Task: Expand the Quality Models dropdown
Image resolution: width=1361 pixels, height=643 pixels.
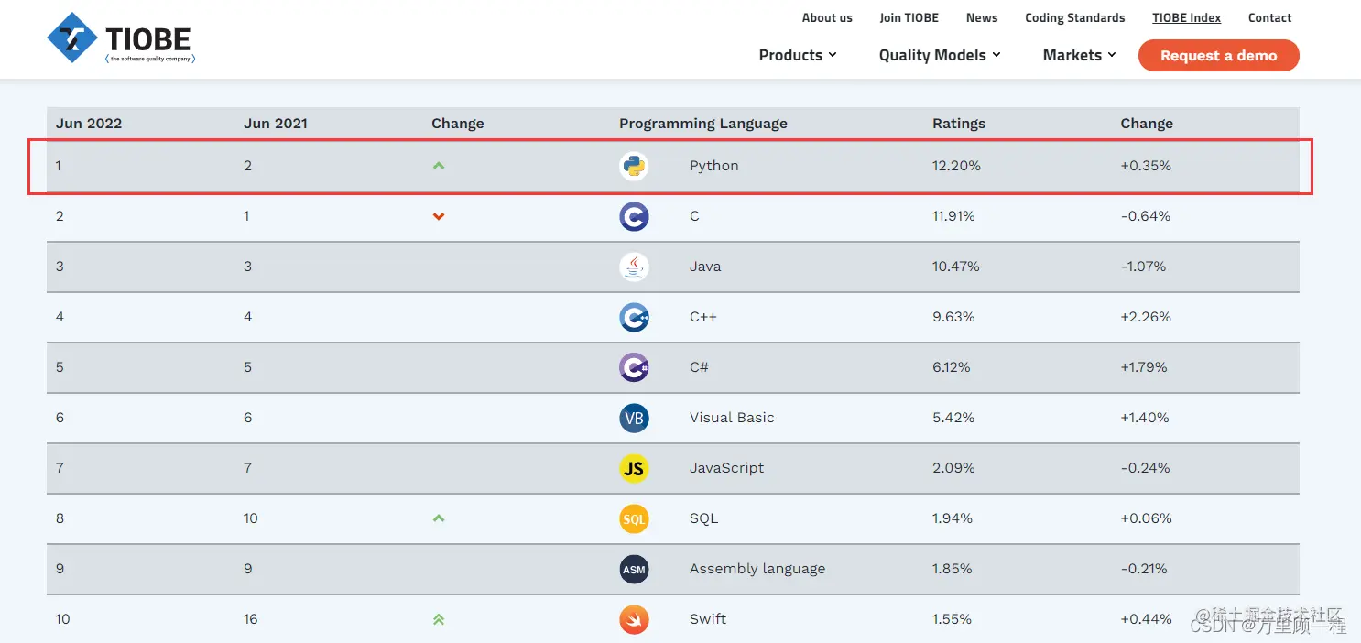Action: (x=940, y=55)
